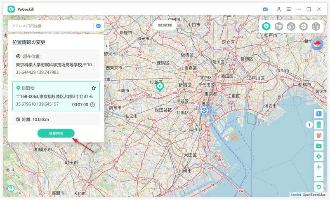Screen dimensions: 330x200
Task: Click the cooldown time 00:07:00 value
Action: click(80, 105)
